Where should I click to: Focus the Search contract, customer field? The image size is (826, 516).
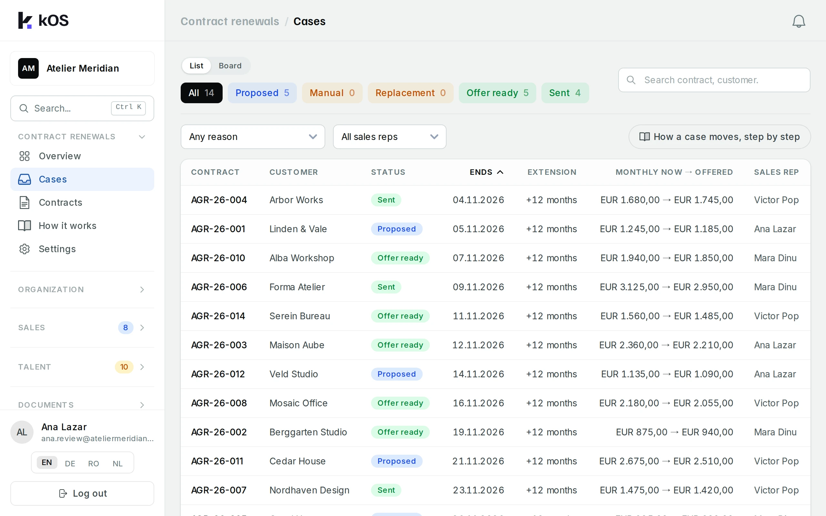[x=714, y=80]
